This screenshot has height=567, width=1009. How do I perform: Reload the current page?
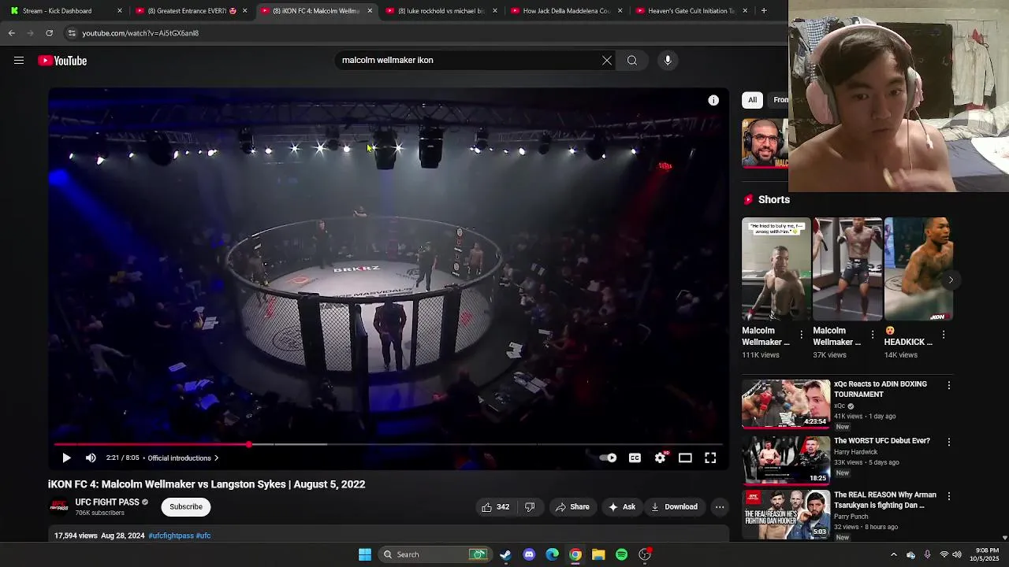(49, 33)
